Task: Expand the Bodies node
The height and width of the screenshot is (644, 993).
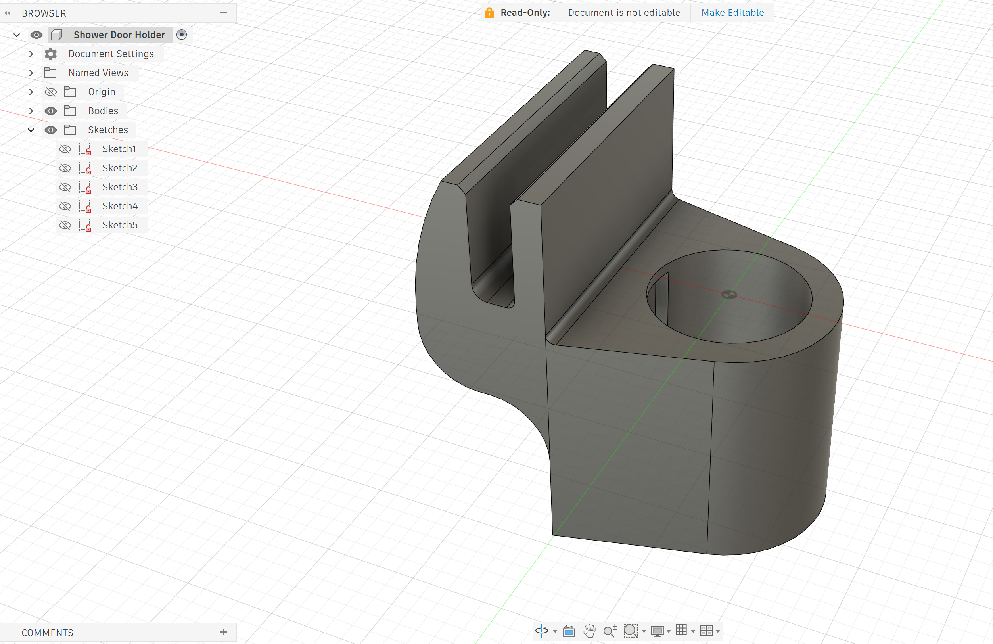Action: point(31,111)
